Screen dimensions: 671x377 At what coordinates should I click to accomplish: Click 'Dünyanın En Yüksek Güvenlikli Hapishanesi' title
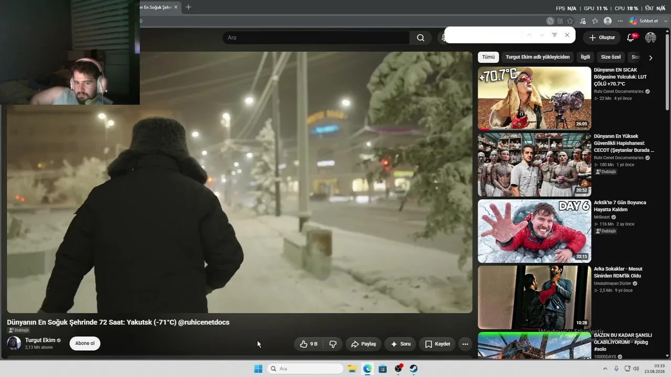tap(624, 143)
